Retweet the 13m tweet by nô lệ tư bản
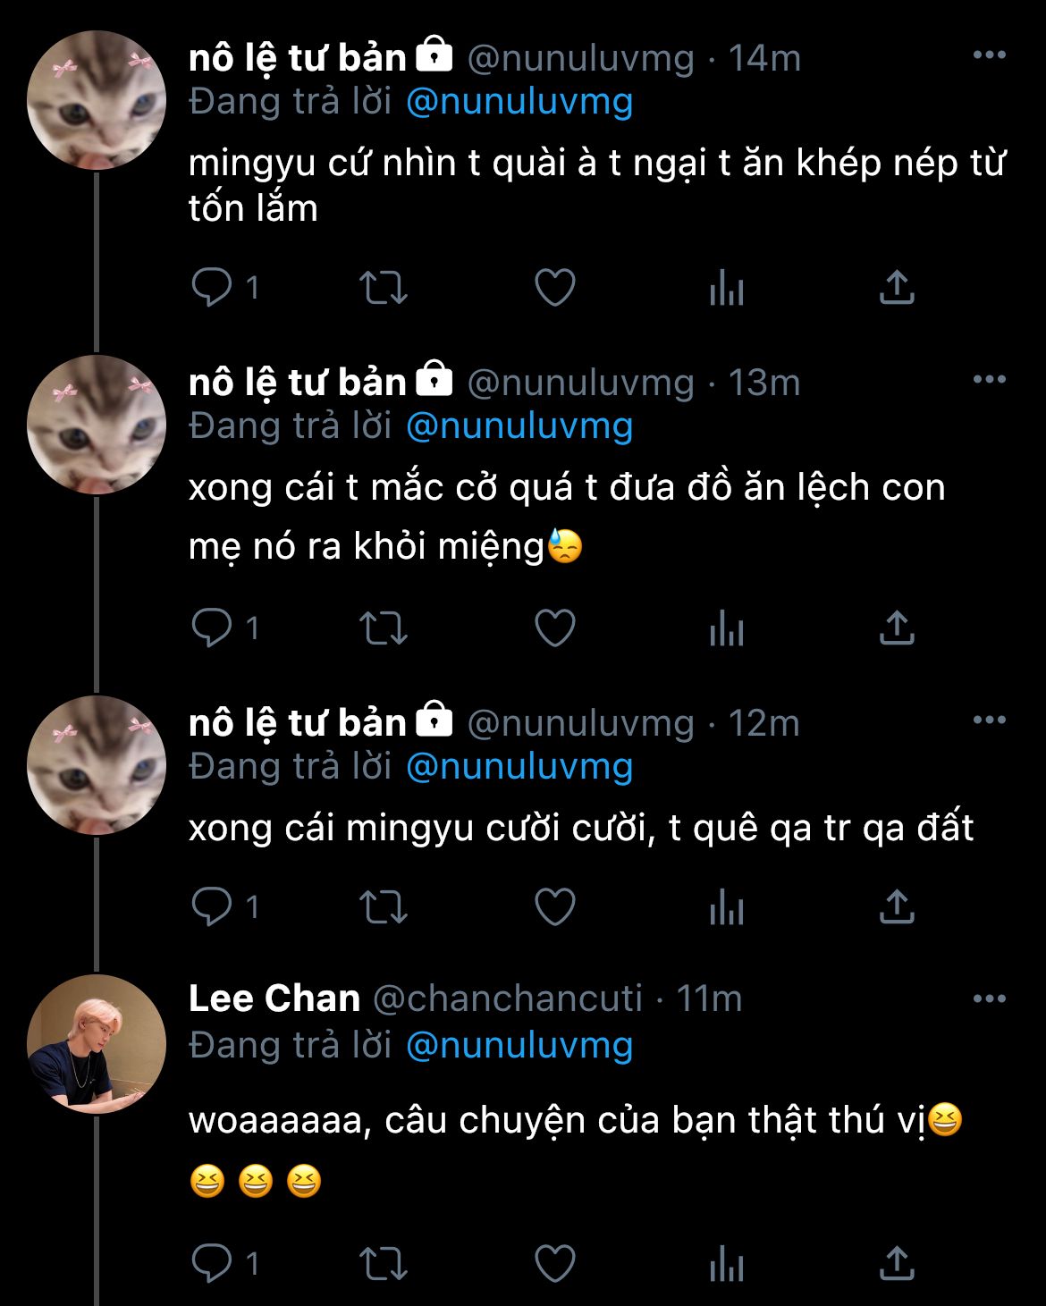Viewport: 1046px width, 1306px height. click(x=383, y=628)
